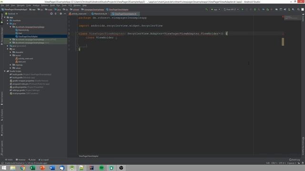Open the Code menu
This screenshot has height=171, width=305.
pos(29,5)
